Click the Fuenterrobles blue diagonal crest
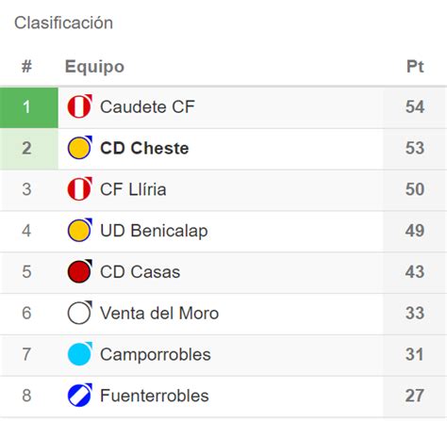Screen dimensions: 447x421 pos(80,396)
